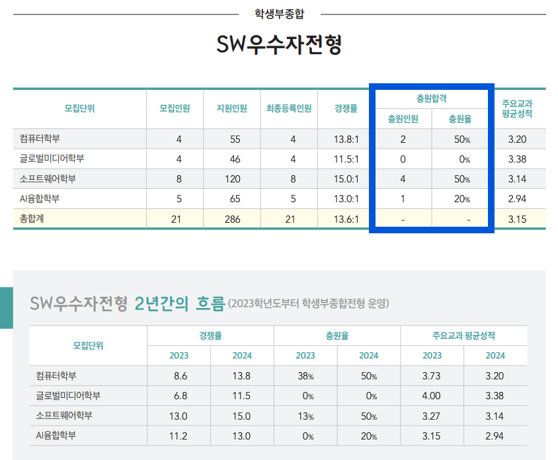Click the 소프트웨어학부 row label
The image size is (558, 460).
(49, 178)
